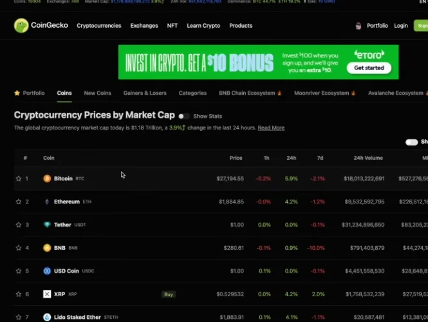Click the eToro INVEST IN CRYPTO banner text

[x=200, y=63]
